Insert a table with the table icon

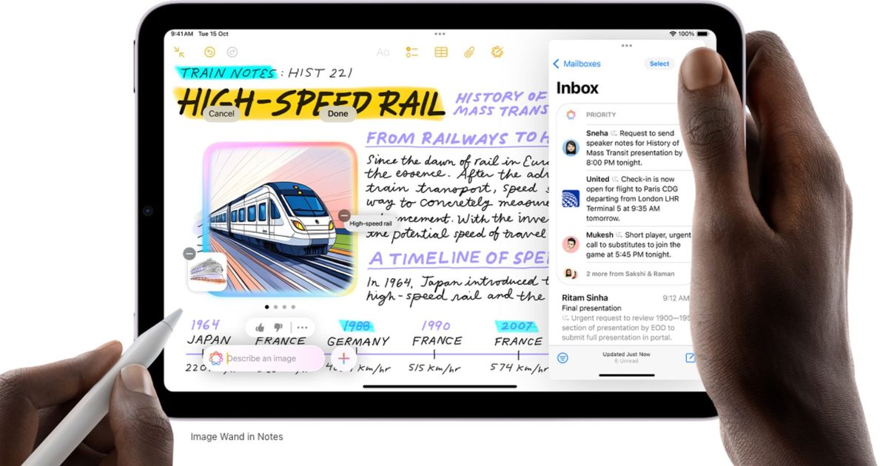pyautogui.click(x=441, y=52)
